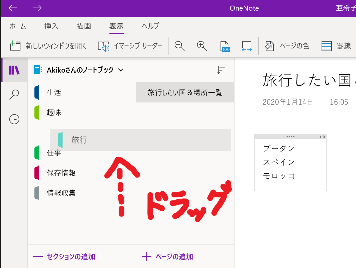Click the fit page width icon
The width and height of the screenshot is (356, 268).
coord(247,46)
